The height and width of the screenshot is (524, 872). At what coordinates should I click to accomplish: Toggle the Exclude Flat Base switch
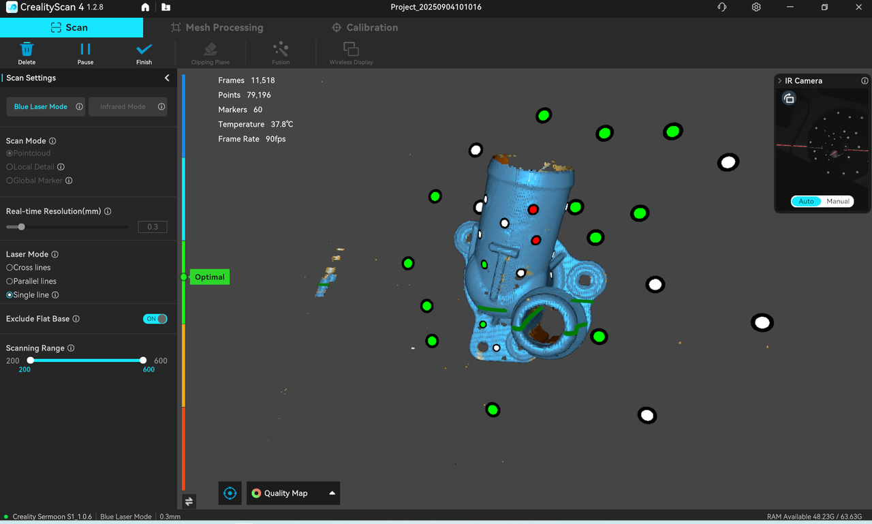(x=155, y=319)
